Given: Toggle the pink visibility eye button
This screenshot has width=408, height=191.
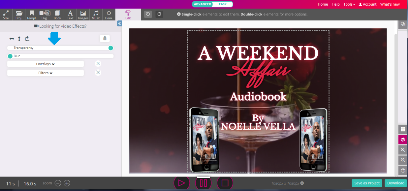Looking at the screenshot, I should click(x=403, y=140).
